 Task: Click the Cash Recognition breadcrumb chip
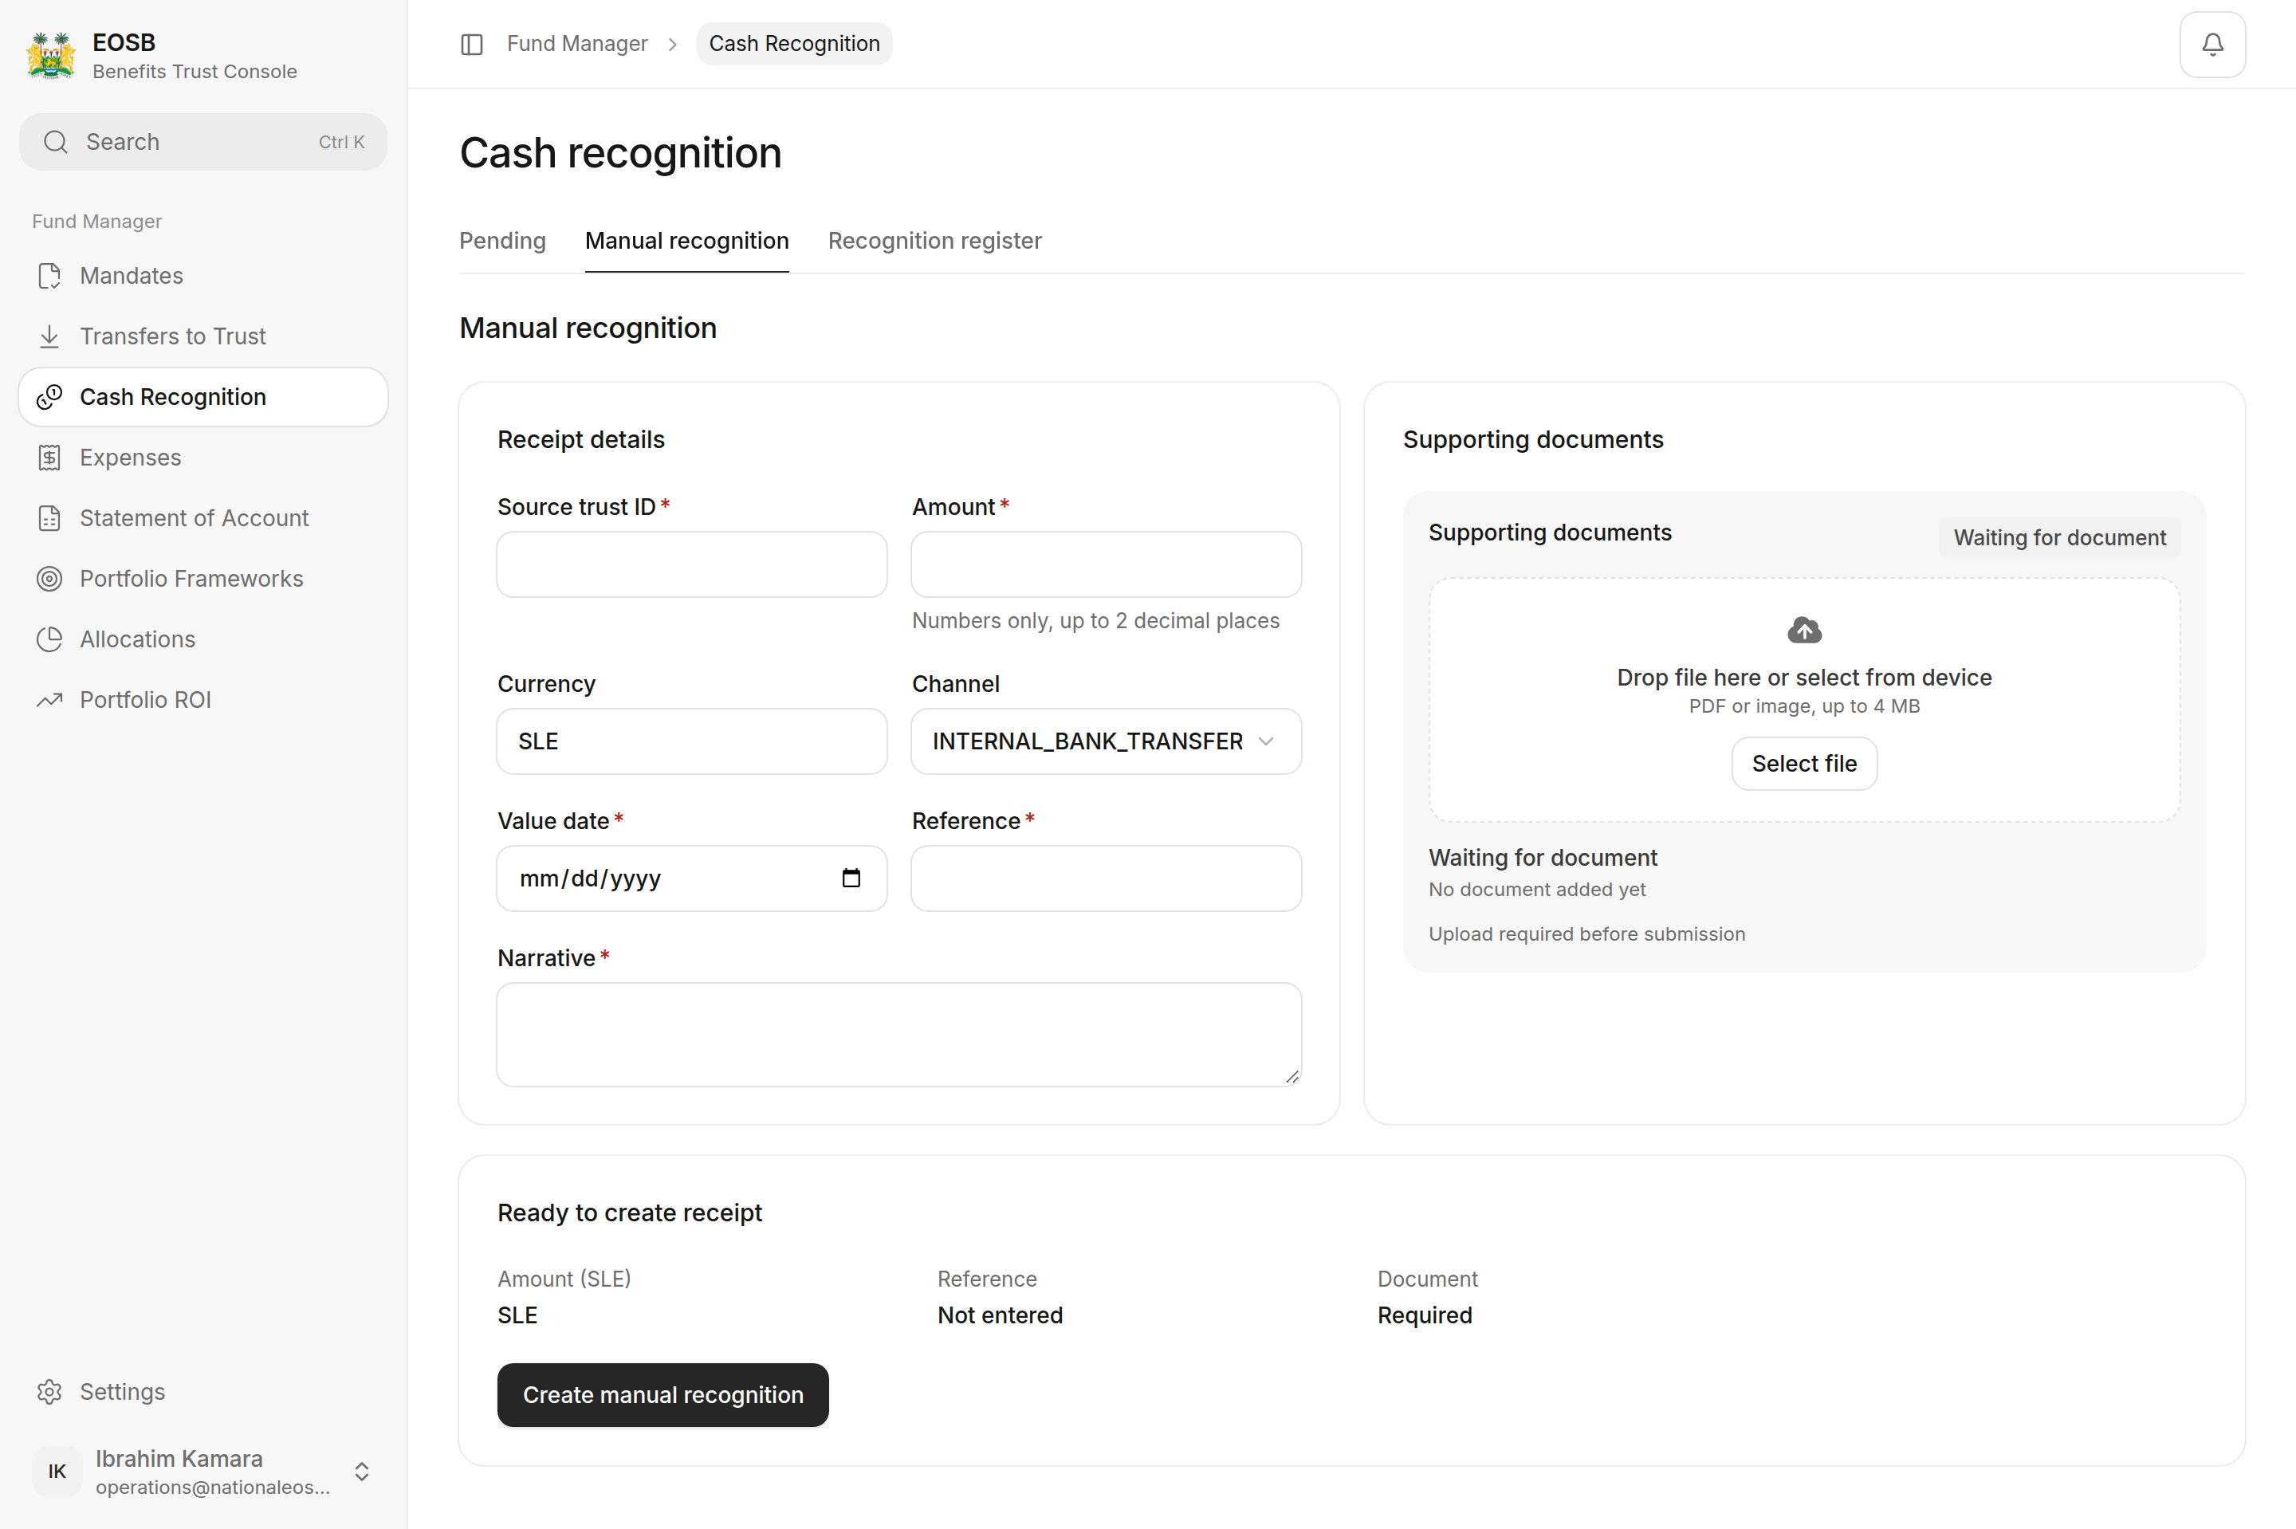coord(793,44)
